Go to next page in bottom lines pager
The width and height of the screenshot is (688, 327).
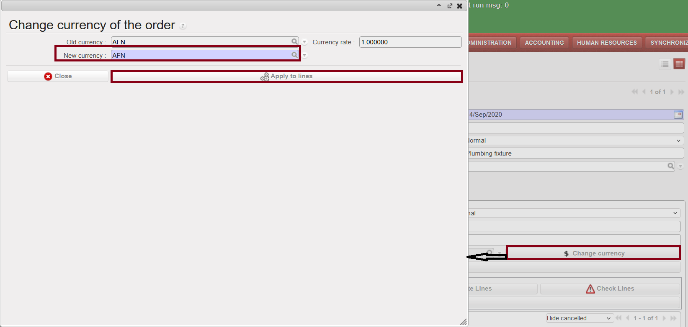(664, 318)
